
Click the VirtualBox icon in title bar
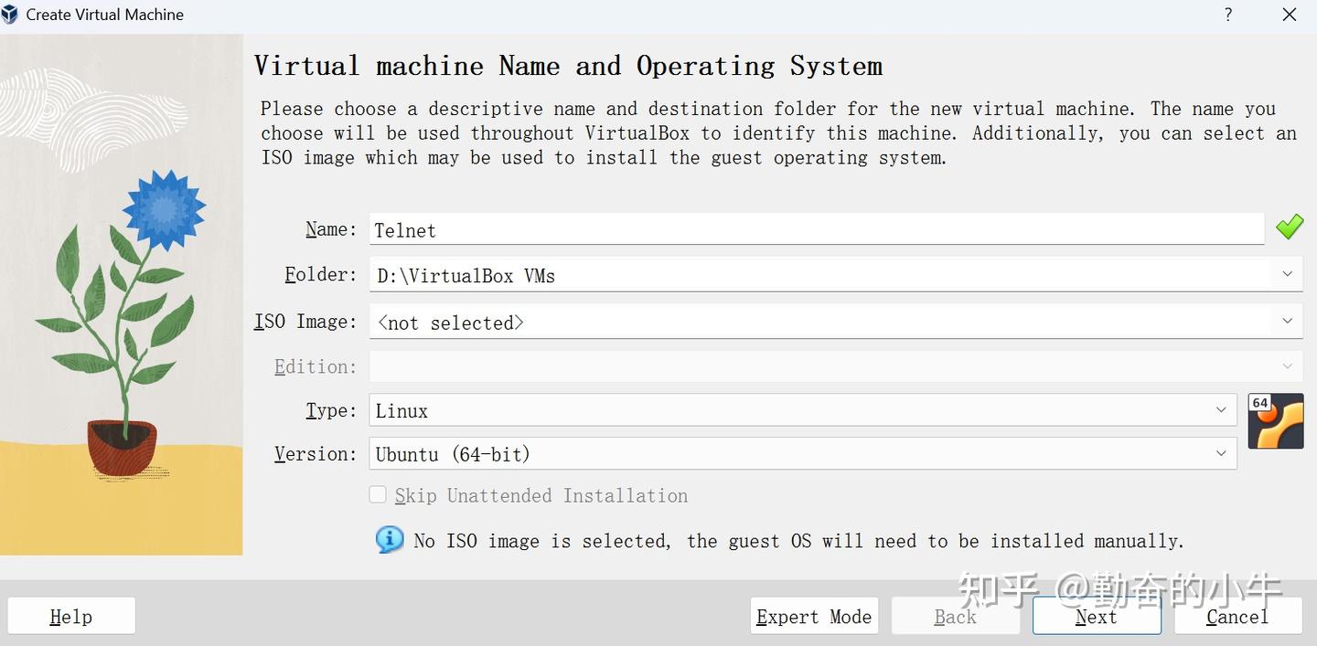[10, 15]
